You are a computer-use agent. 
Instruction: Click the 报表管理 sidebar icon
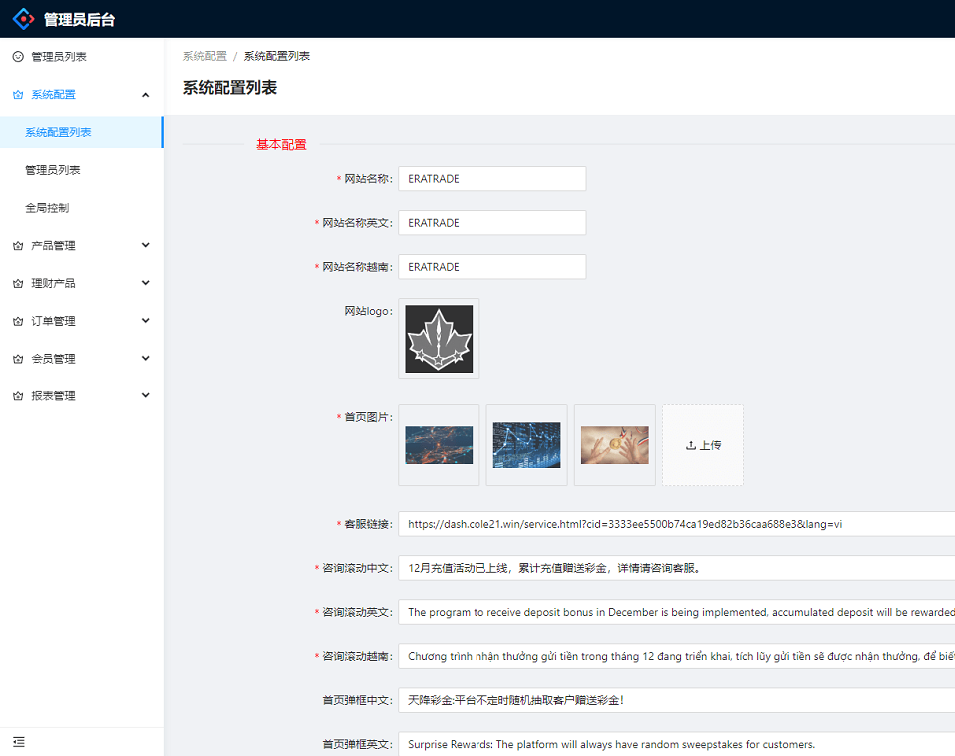pyautogui.click(x=18, y=396)
